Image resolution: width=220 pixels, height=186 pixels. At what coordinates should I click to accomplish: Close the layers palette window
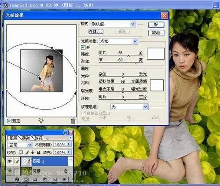pos(71,132)
